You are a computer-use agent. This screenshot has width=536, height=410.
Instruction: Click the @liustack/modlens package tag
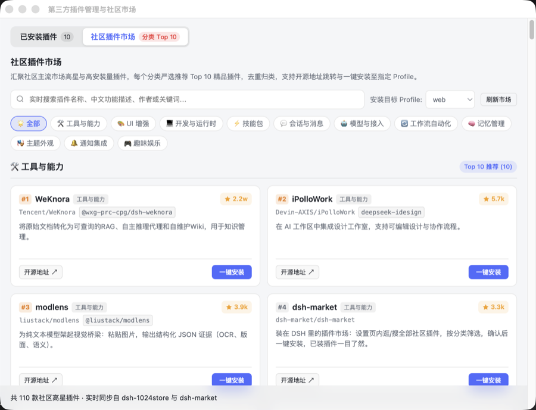117,320
